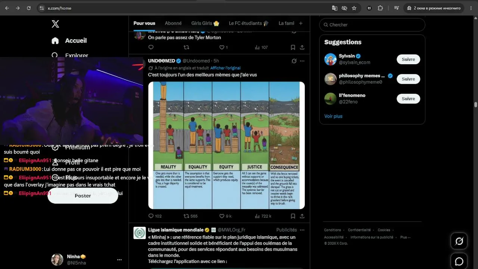Image resolution: width=478 pixels, height=269 pixels.
Task: Open the media controls toolbar icon
Action: (x=397, y=8)
